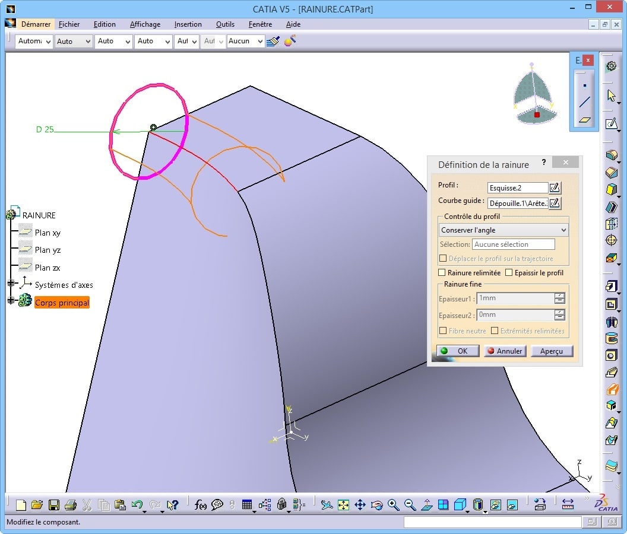Toggle Déplacer le profil sur la trajectoire
Screen dimensions: 627x534
tap(443, 258)
